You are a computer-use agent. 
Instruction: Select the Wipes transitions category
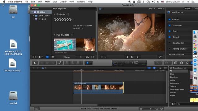pos(172,96)
